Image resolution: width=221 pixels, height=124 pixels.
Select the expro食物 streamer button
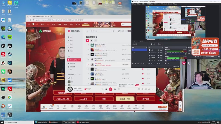[83, 99]
